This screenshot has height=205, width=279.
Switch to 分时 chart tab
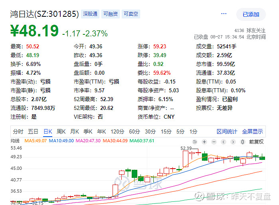(x=18, y=131)
